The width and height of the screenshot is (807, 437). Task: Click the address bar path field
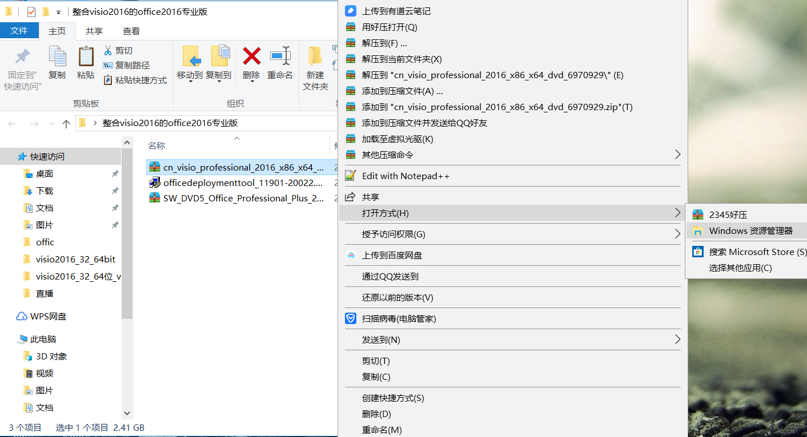207,123
